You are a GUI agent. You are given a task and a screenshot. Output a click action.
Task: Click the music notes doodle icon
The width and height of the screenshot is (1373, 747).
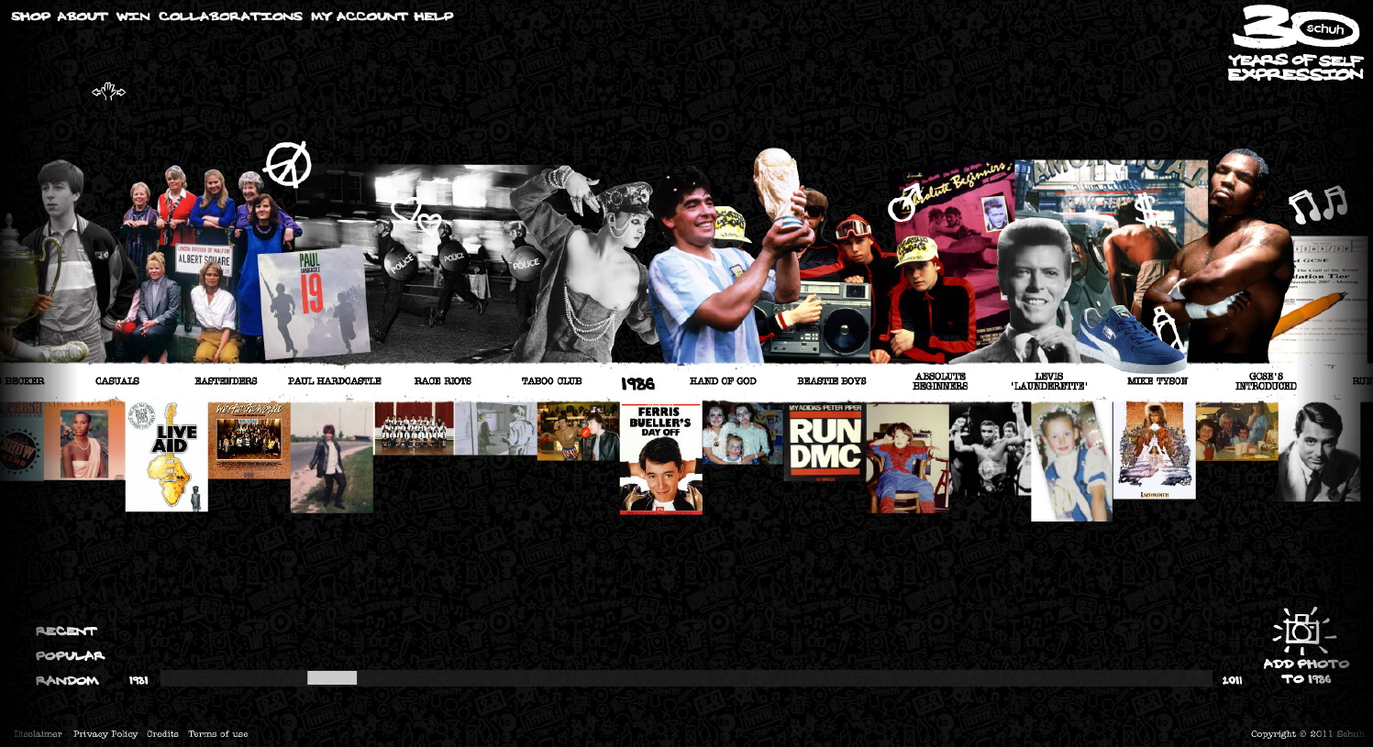(x=1317, y=205)
